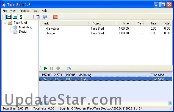
Task: Sort by the Rate column header
Action: (151, 23)
